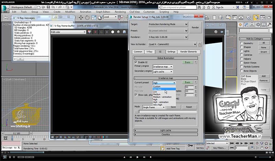
Task: Toggle the blue channel B in frame buffer
Action: 107,32
